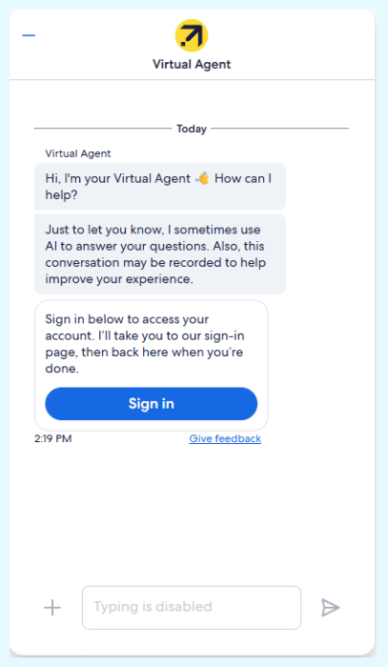Minimize the chat with the blue dash icon
Image resolution: width=388 pixels, height=667 pixels.
coord(29,35)
